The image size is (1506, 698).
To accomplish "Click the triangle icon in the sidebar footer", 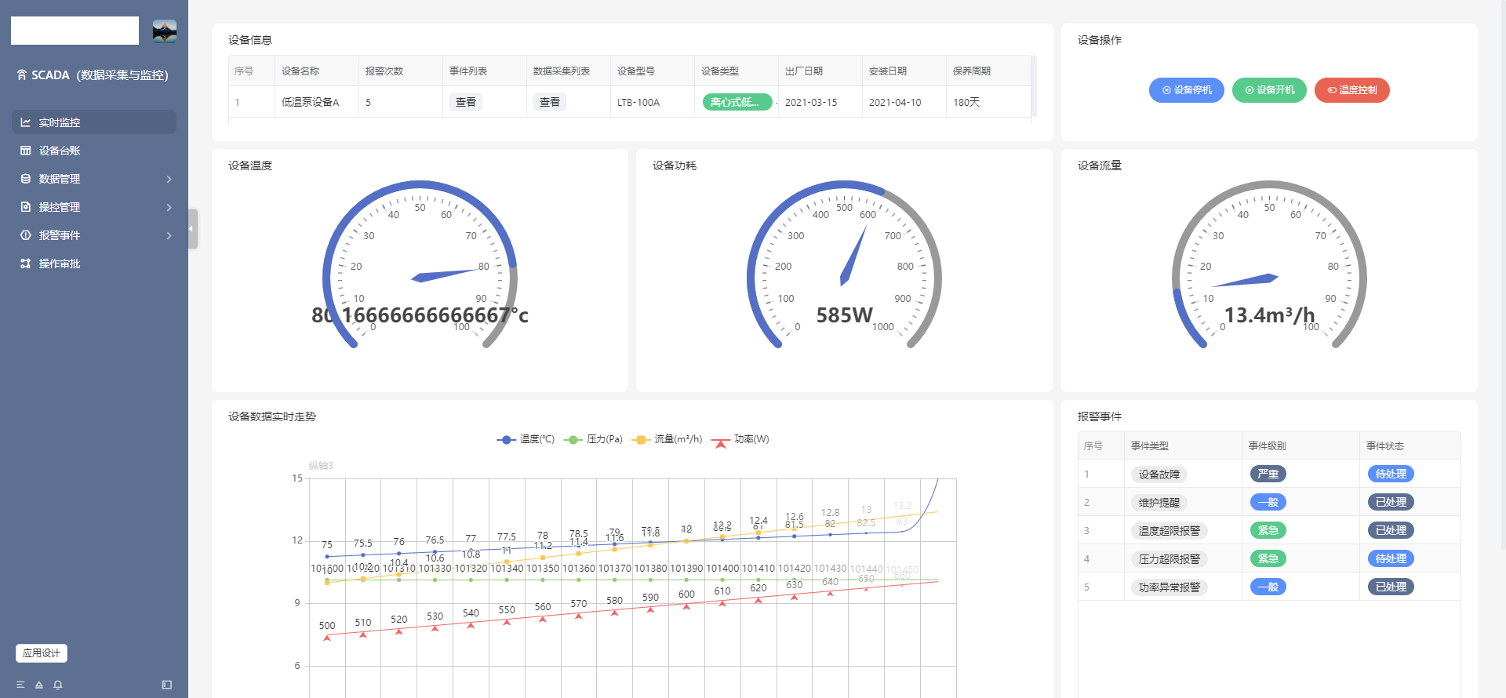I will (39, 685).
